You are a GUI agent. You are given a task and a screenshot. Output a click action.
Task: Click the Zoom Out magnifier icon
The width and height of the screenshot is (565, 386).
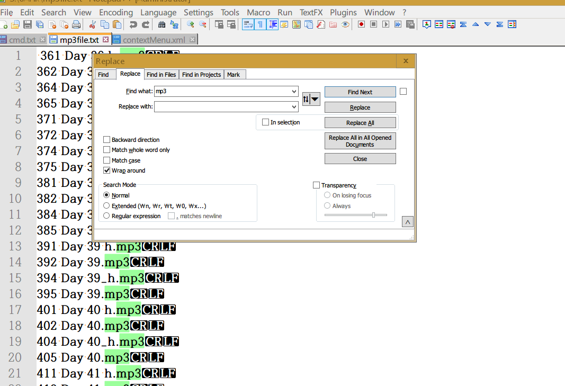pos(203,24)
